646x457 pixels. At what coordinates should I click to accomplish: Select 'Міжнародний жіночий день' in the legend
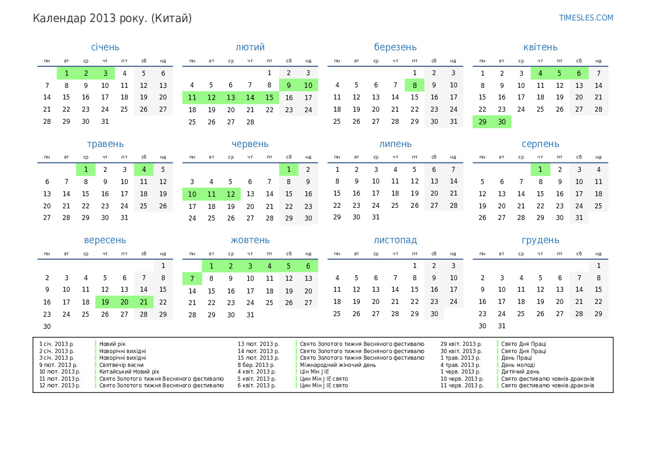[337, 365]
